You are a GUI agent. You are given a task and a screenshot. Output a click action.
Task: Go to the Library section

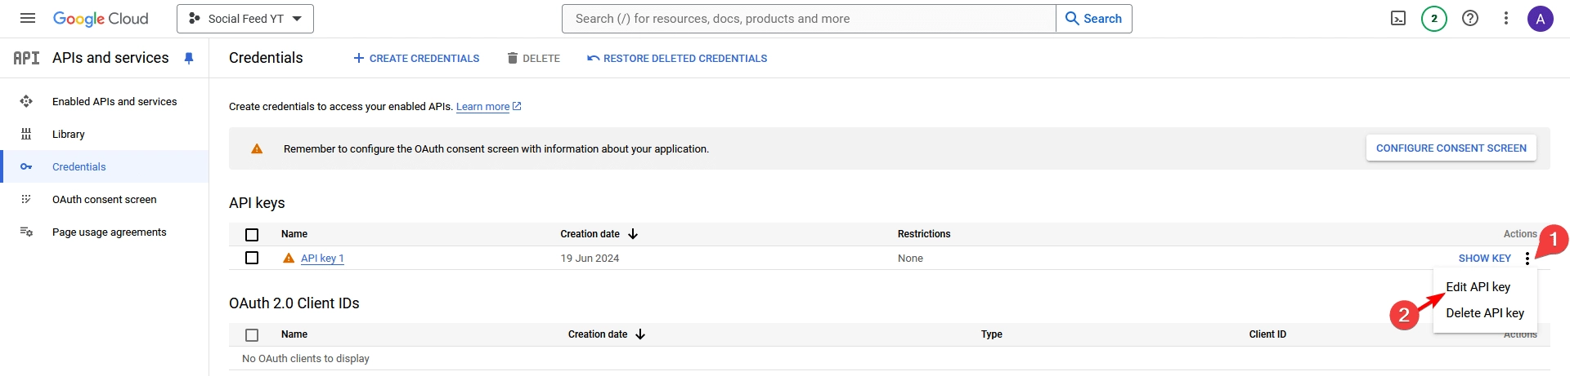(69, 134)
